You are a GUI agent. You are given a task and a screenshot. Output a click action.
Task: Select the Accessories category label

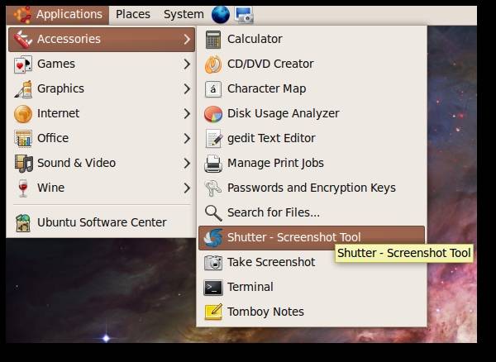click(69, 39)
